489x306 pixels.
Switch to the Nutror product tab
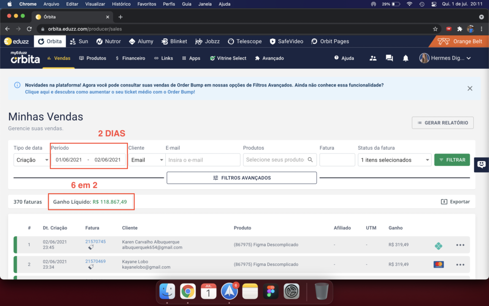pyautogui.click(x=108, y=41)
